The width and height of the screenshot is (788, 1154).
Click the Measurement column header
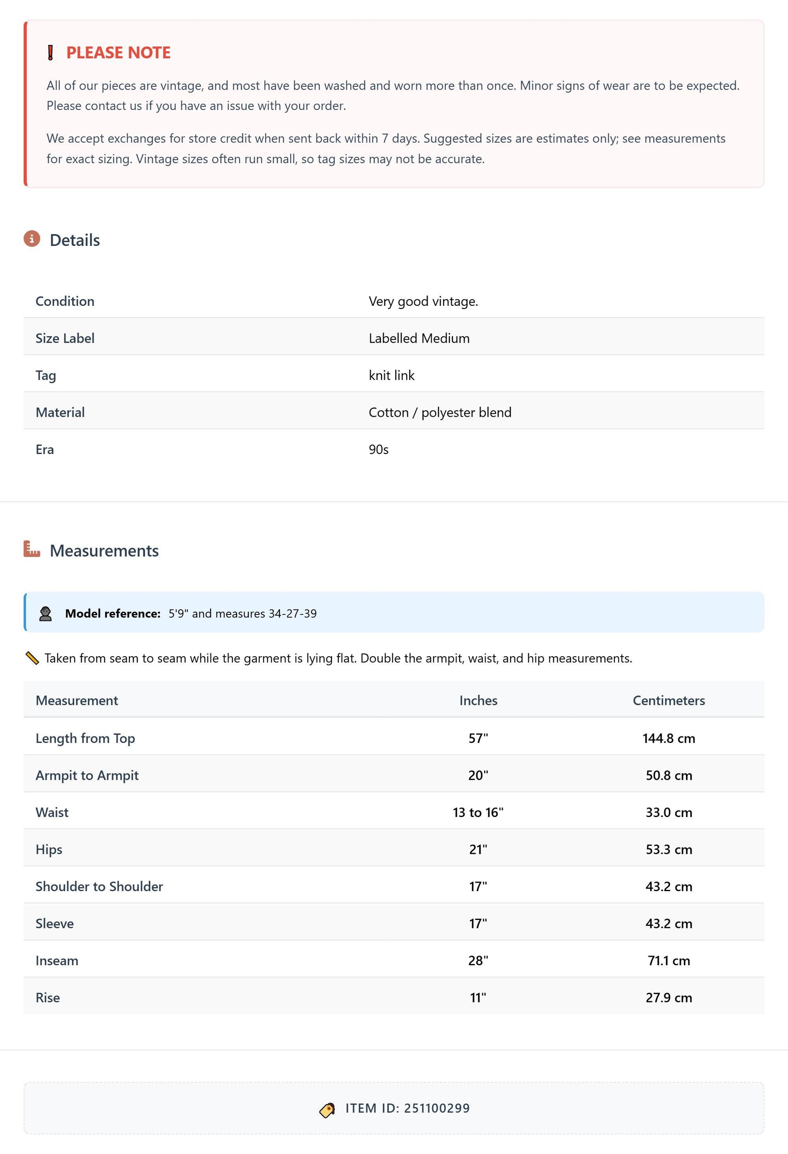(77, 700)
